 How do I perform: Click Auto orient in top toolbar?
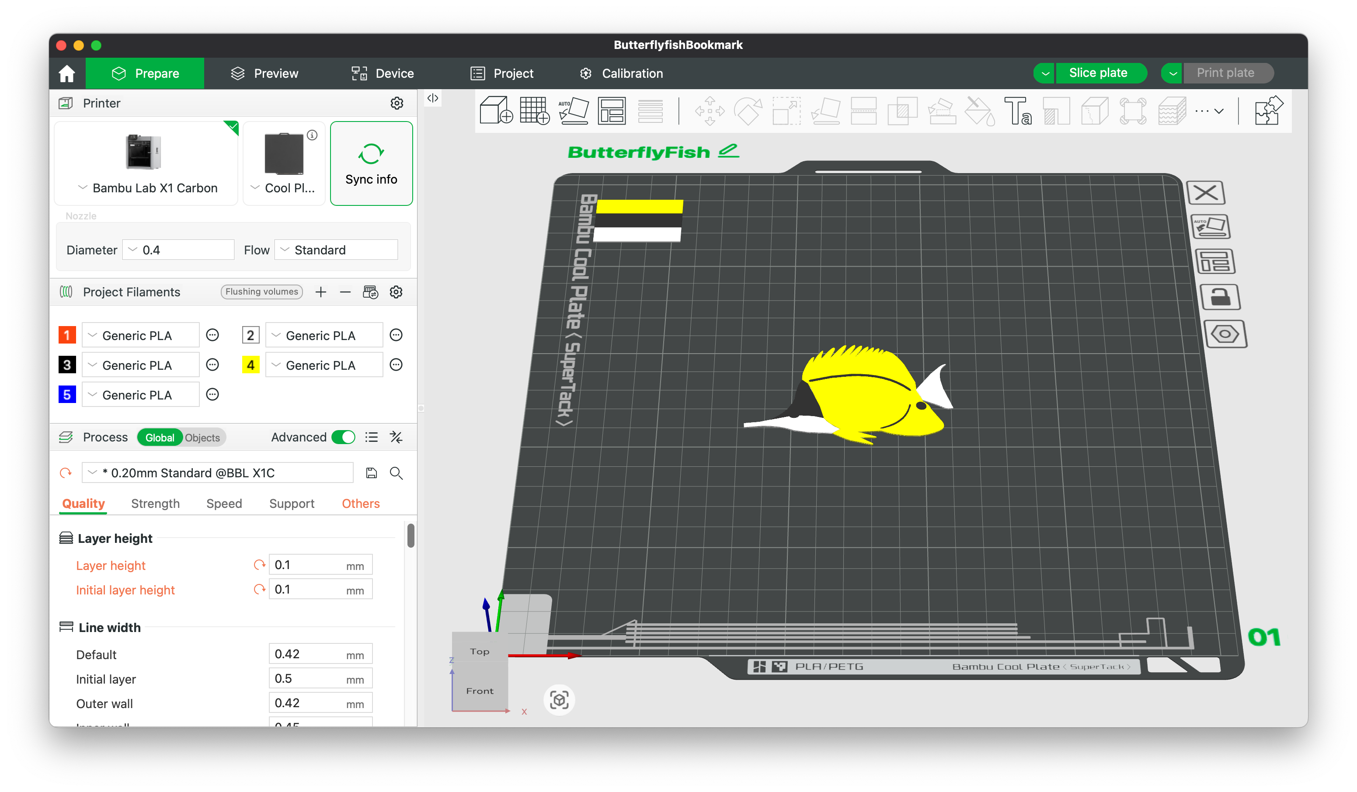[573, 111]
